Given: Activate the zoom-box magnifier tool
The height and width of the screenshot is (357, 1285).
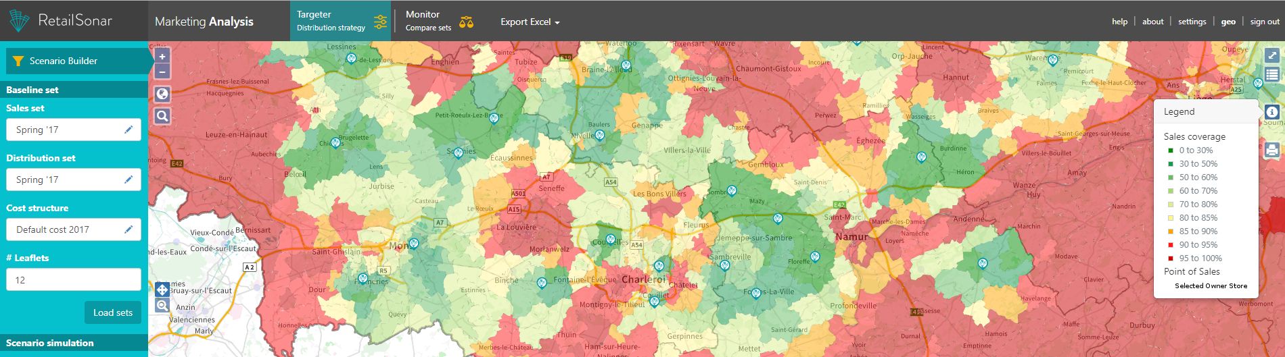Looking at the screenshot, I should tap(162, 306).
